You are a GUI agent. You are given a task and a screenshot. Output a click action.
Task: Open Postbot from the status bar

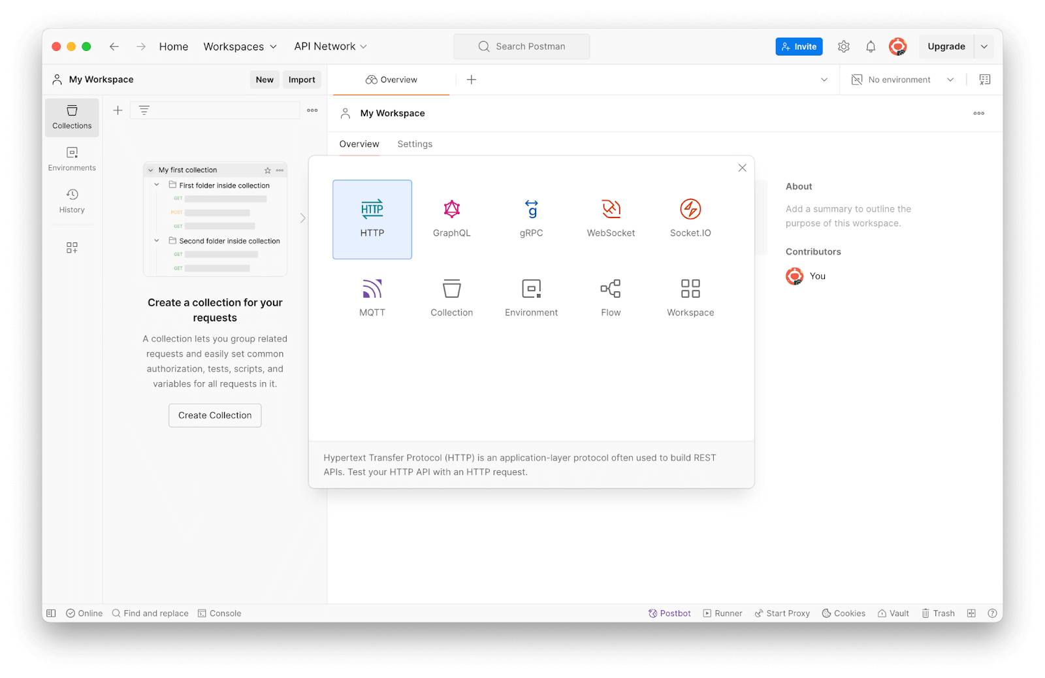click(669, 613)
